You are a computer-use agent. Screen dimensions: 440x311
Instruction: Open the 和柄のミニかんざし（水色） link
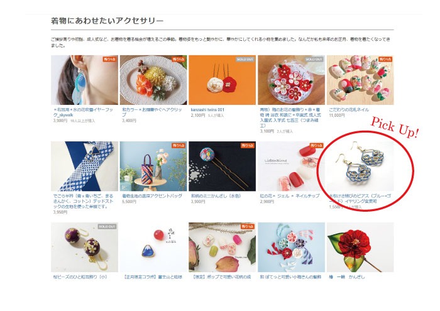[x=216, y=196]
